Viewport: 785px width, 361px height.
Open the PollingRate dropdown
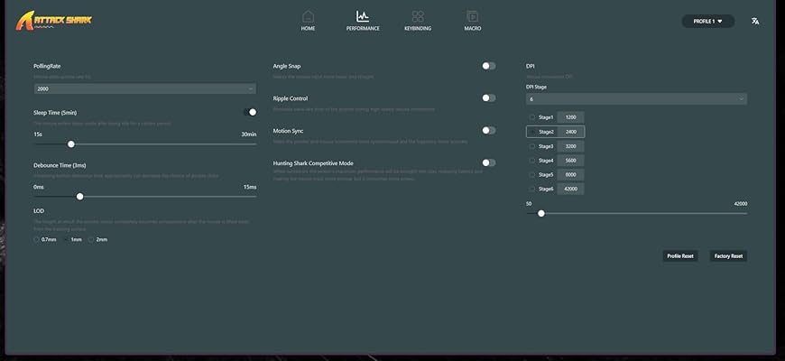coord(144,88)
